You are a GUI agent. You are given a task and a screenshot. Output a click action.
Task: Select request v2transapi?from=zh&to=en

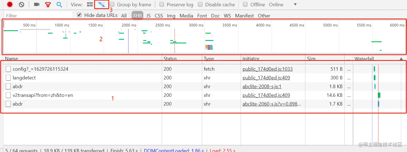coord(43,95)
